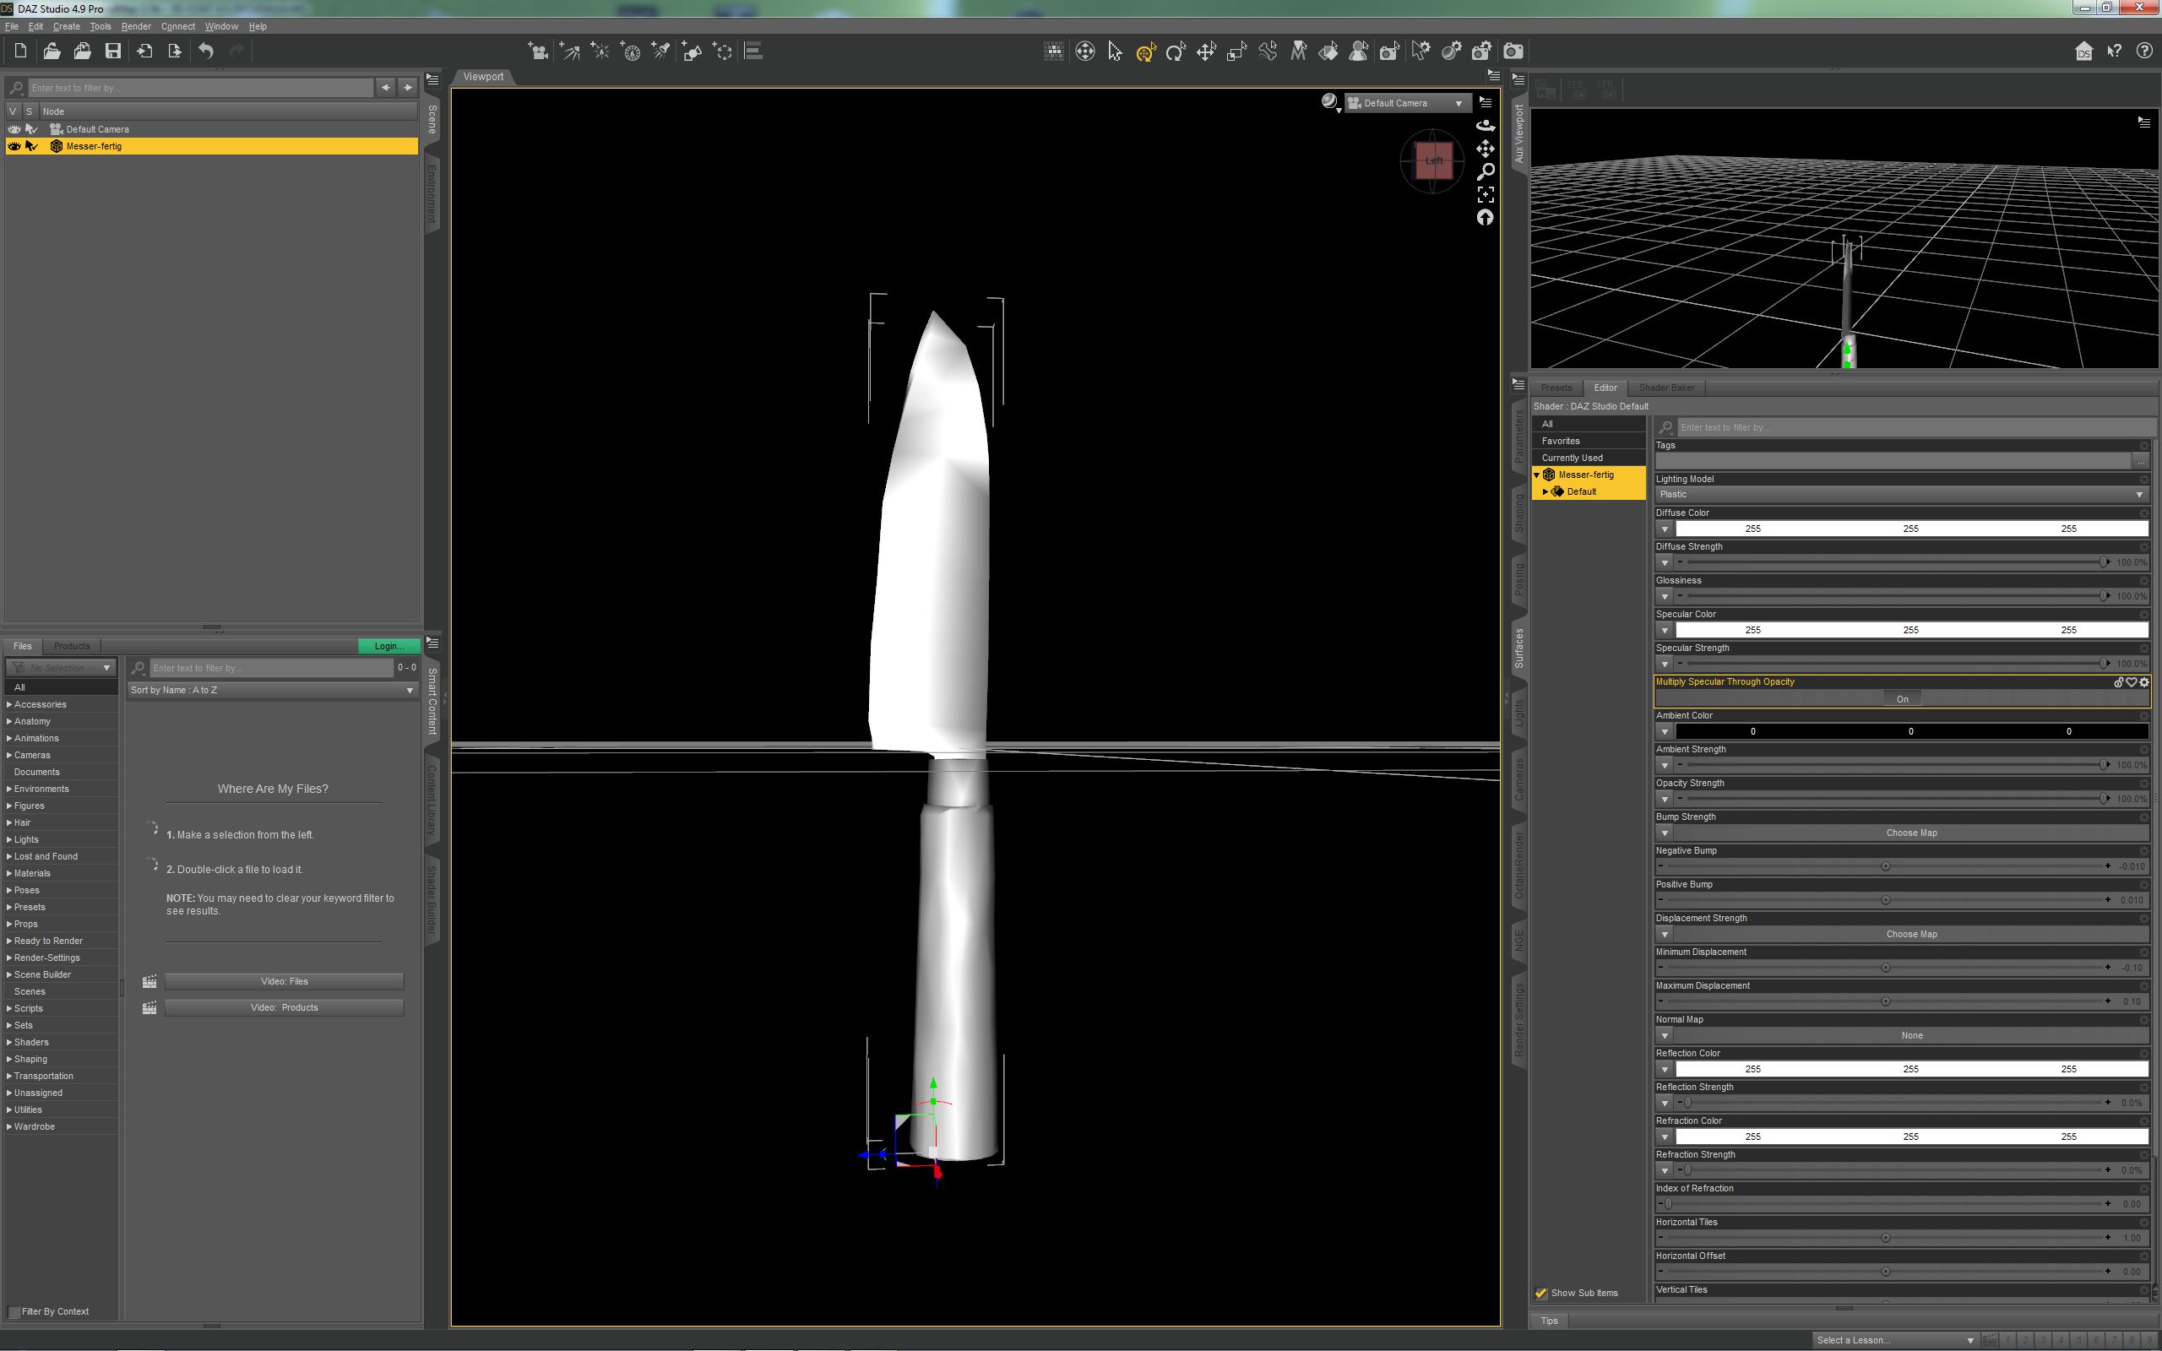Select the Translate move tool icon

(1206, 52)
